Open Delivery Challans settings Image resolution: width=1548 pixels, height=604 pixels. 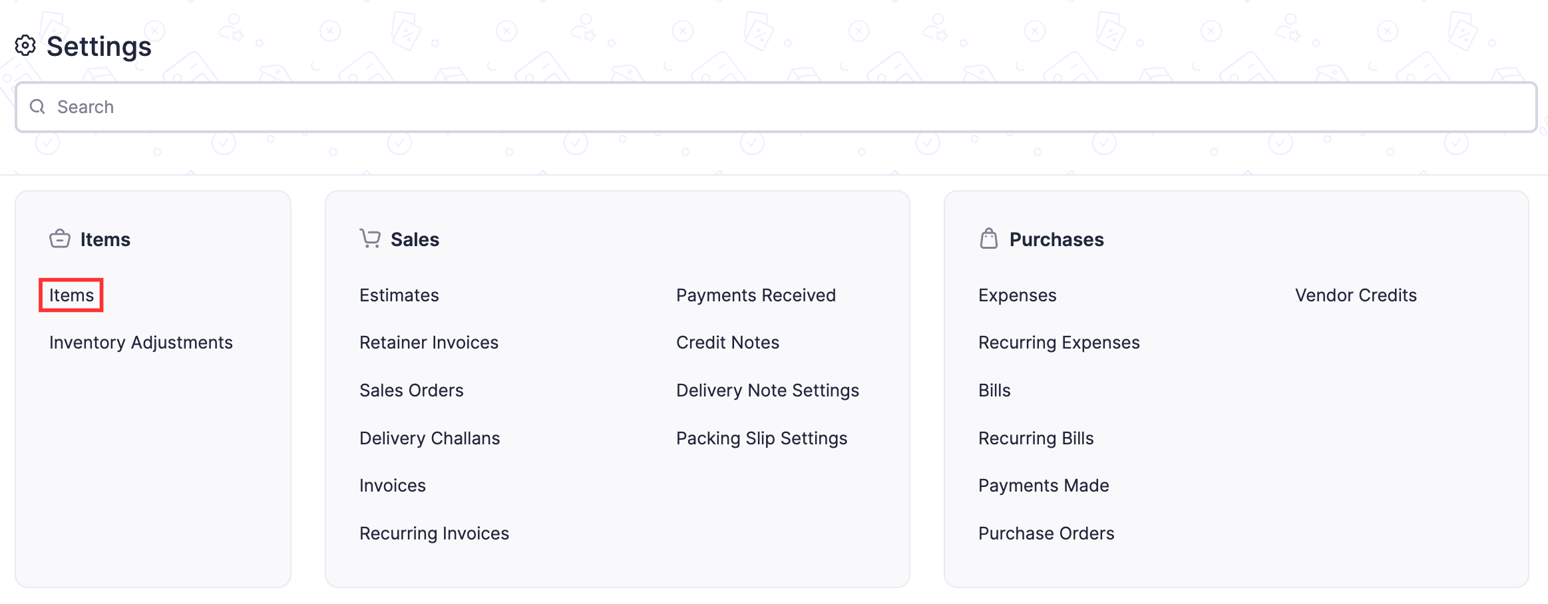[429, 438]
